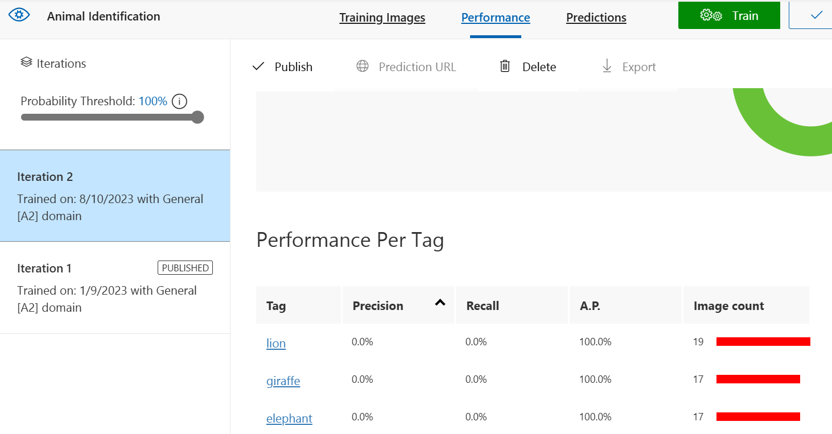
Task: Click the Export download arrow icon
Action: click(x=607, y=67)
